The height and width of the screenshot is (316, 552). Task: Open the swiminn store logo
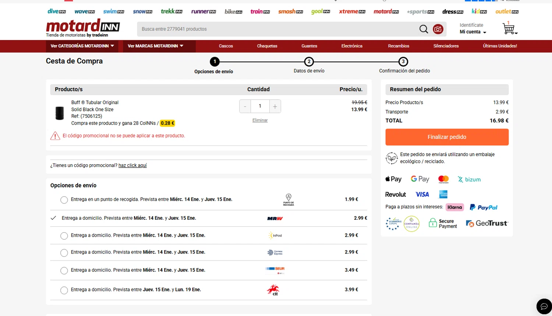tap(114, 11)
